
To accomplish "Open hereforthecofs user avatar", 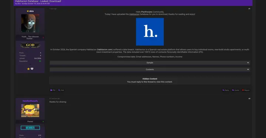I will point(30,110).
